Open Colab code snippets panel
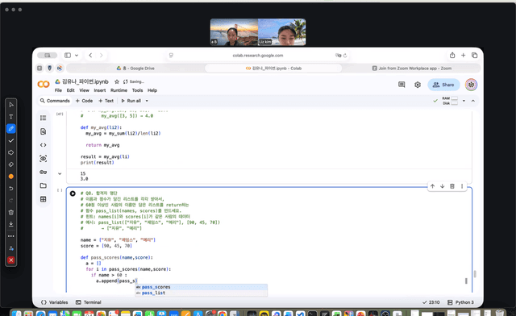Viewport: 516px width, 316px height. 43,145
